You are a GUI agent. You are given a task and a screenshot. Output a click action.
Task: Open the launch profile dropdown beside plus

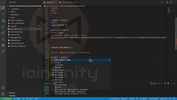[162, 83]
